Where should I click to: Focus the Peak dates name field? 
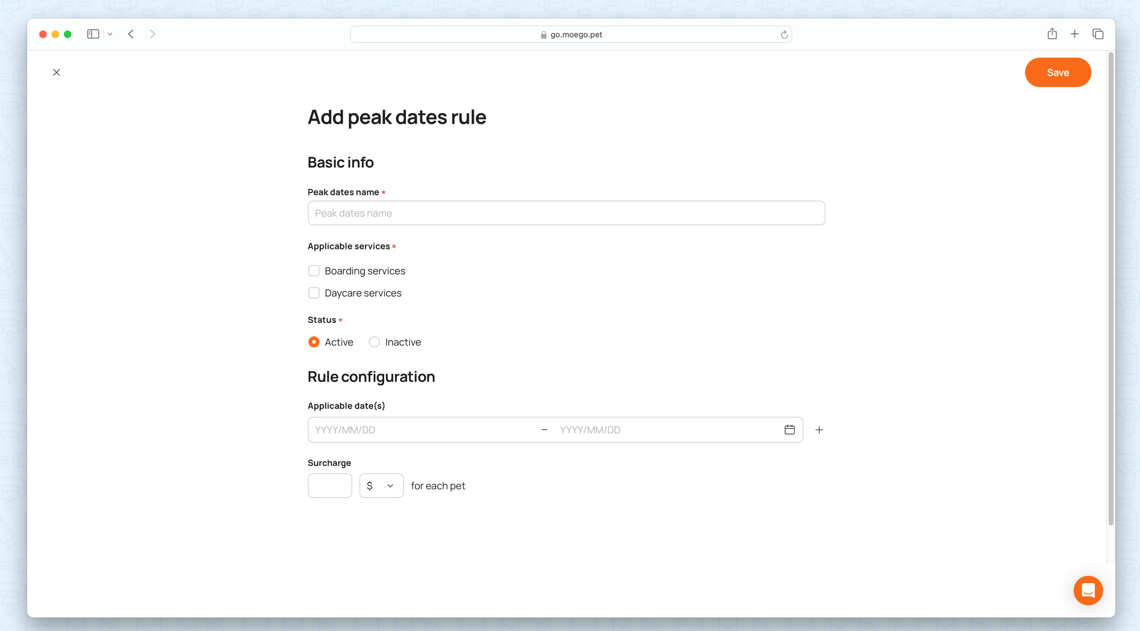click(x=566, y=213)
